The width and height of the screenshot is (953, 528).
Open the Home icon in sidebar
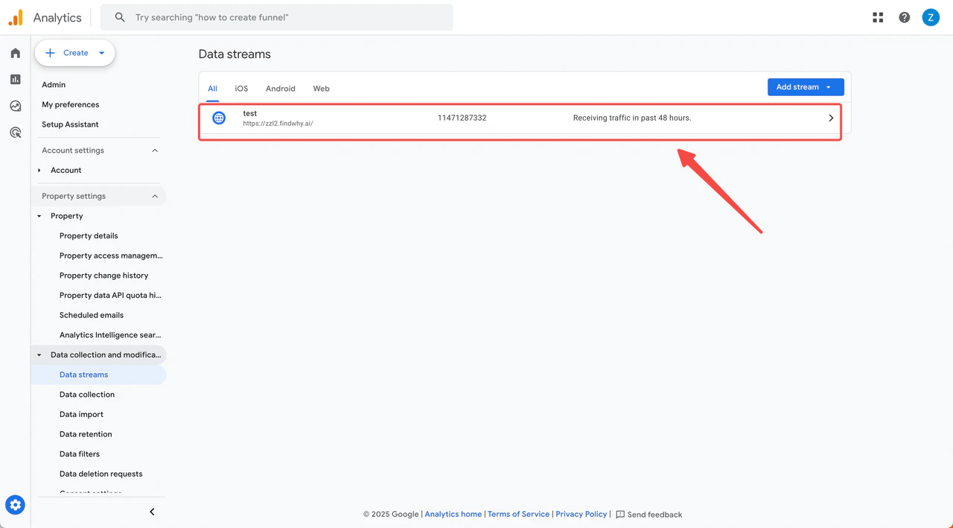(15, 53)
